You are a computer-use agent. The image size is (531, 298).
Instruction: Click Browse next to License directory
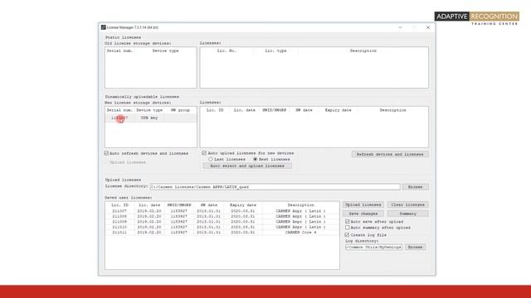pos(415,187)
